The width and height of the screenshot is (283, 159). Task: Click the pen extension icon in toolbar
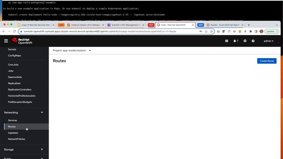click(245, 31)
